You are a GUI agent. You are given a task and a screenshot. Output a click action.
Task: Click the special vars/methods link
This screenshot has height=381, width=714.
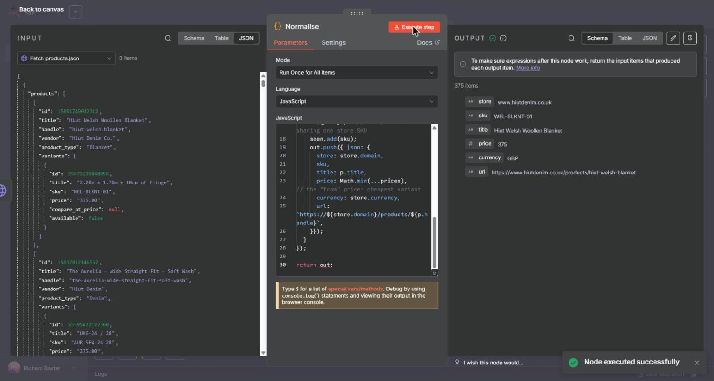click(356, 289)
